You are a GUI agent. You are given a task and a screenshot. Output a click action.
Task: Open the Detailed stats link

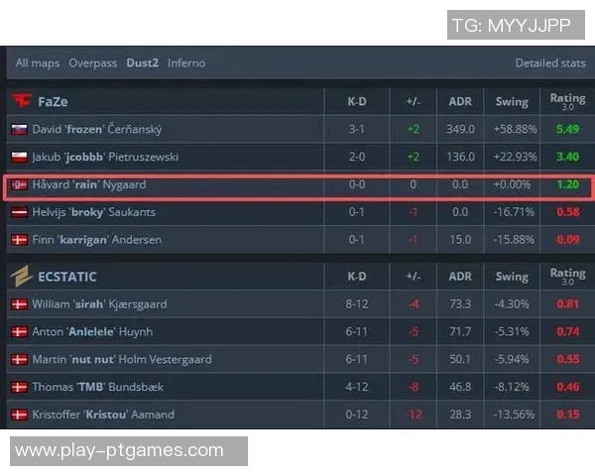pos(550,63)
